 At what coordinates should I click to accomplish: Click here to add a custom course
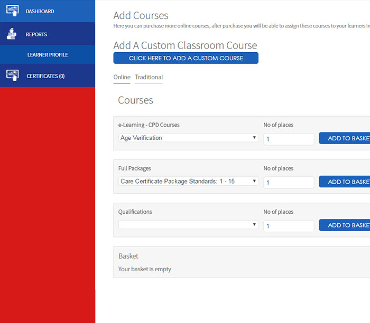pyautogui.click(x=186, y=58)
